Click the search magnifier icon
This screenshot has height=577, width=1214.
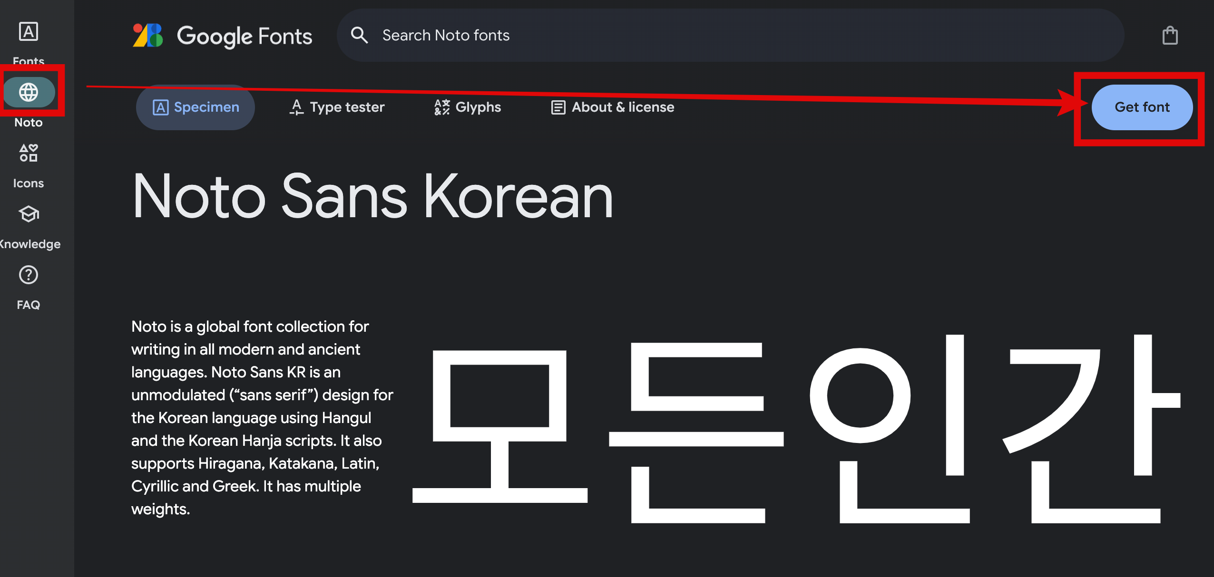[x=359, y=35]
